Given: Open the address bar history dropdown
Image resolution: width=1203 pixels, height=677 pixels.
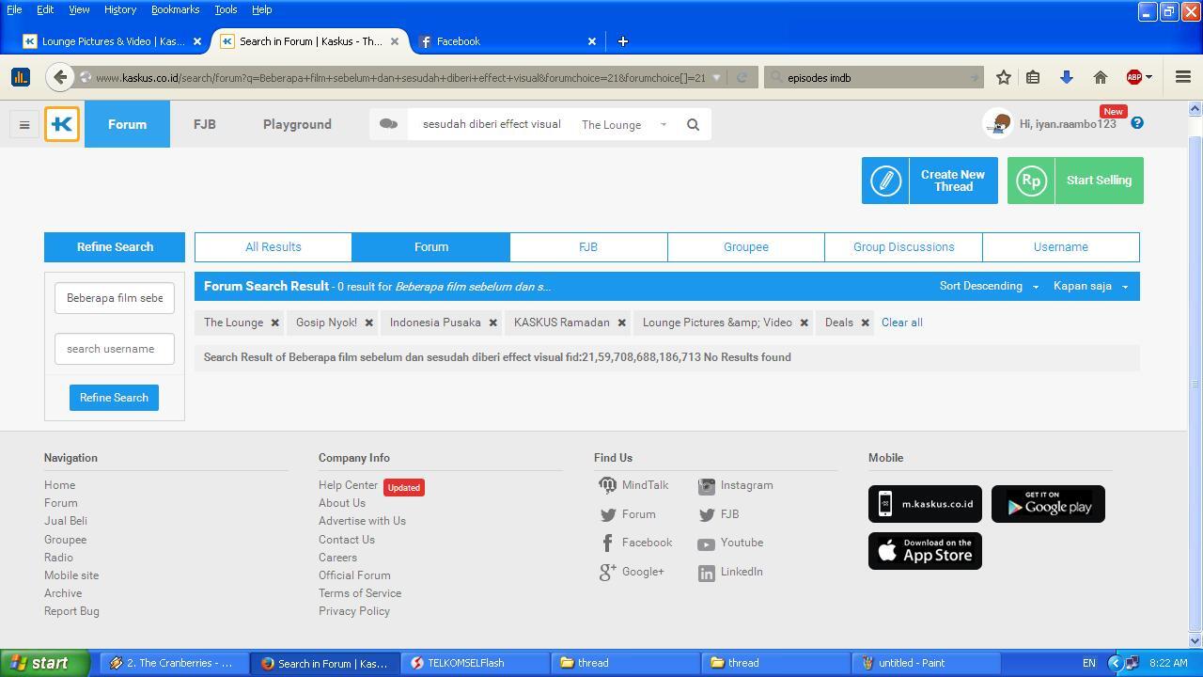Looking at the screenshot, I should click(716, 77).
